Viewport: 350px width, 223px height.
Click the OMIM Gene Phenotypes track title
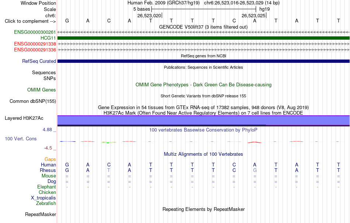coord(203,84)
